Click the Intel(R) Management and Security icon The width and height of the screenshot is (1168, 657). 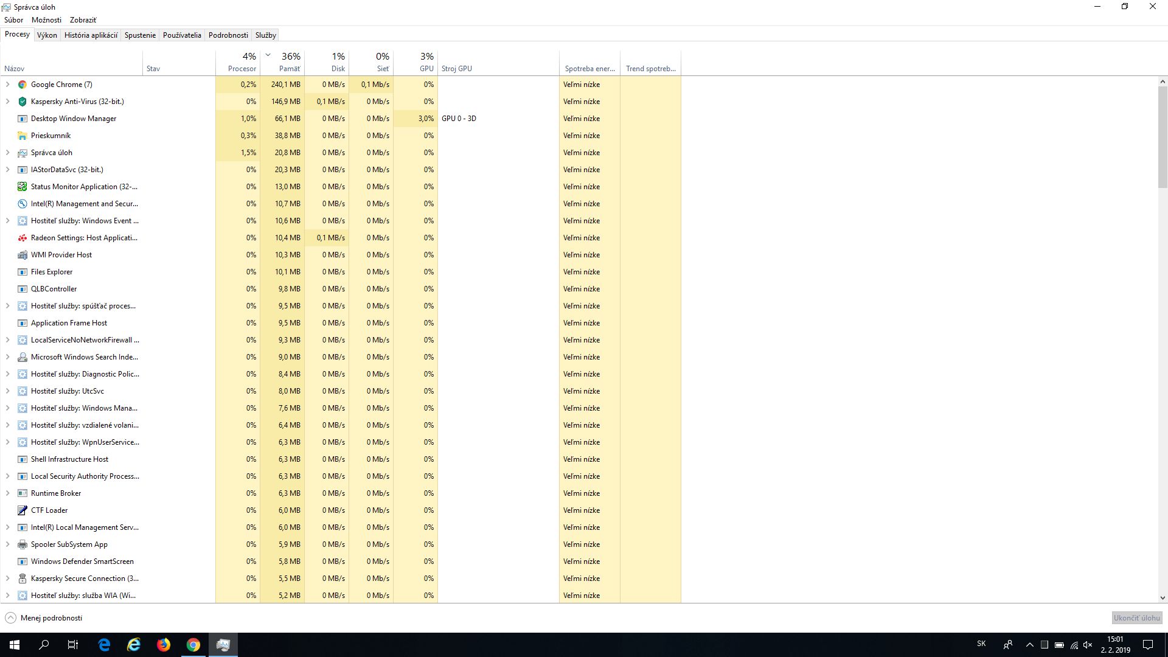[23, 204]
